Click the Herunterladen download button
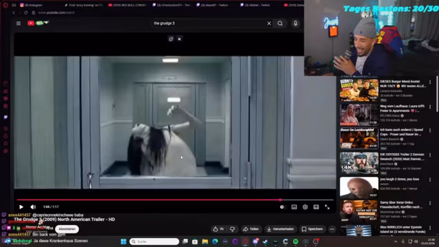The height and width of the screenshot is (247, 439). pyautogui.click(x=281, y=229)
